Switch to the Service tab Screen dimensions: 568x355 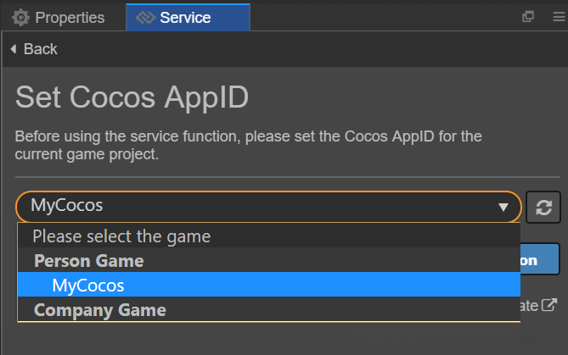tap(187, 17)
